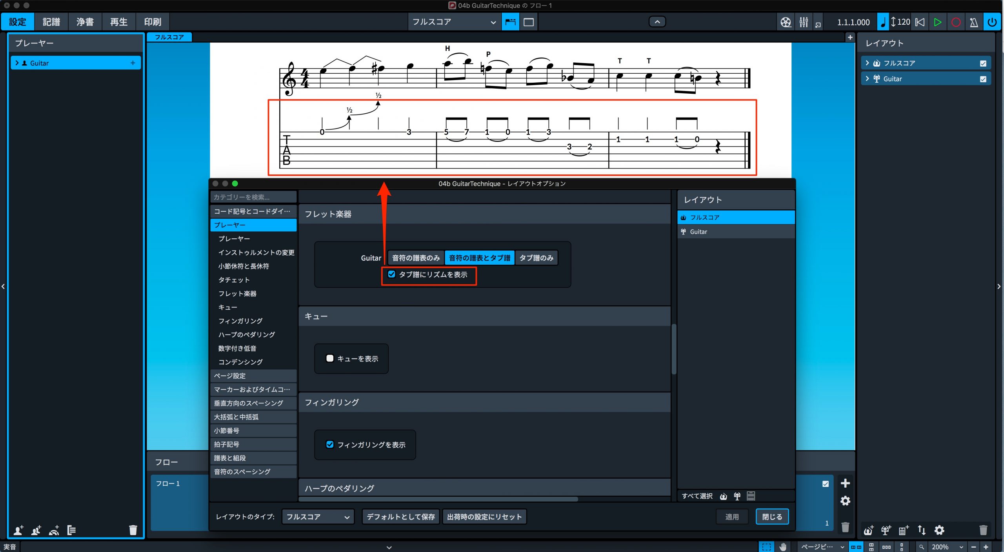
Task: Add a new flow with the plus icon
Action: pos(845,483)
